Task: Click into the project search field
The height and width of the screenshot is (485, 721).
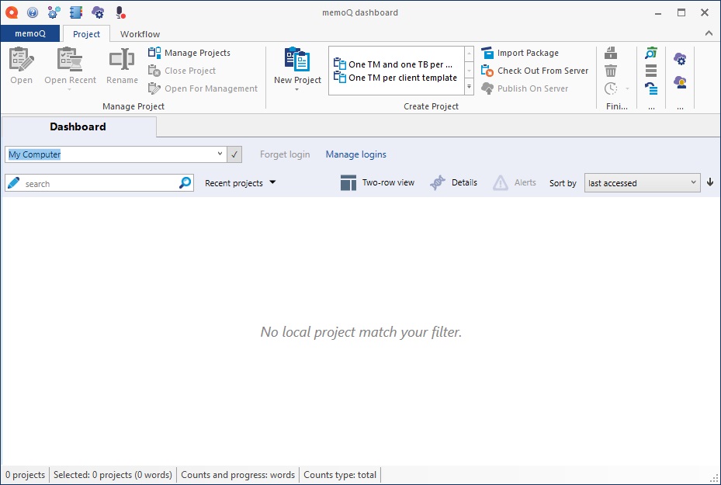Action: tap(99, 183)
